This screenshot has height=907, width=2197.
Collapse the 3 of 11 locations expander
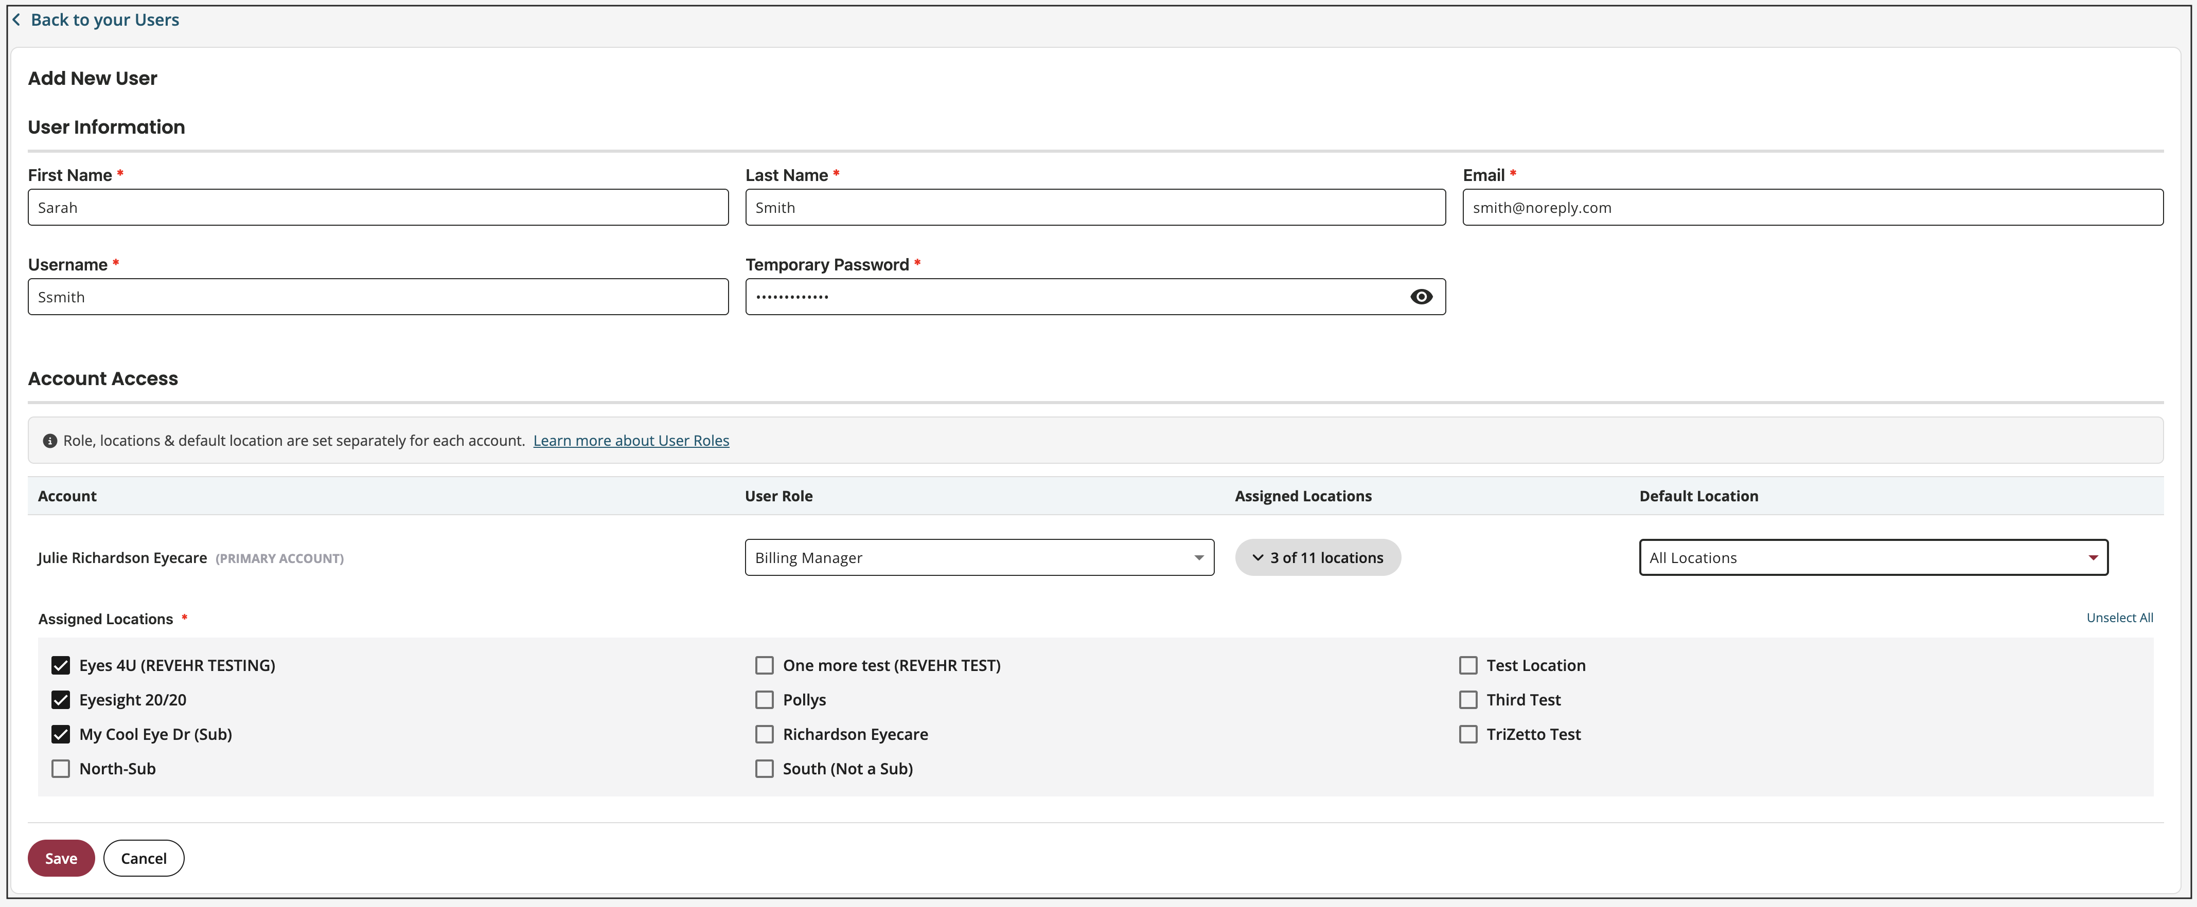point(1318,557)
